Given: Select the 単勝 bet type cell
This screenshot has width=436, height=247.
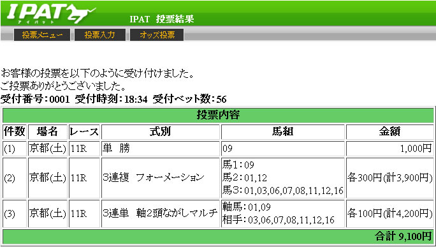Looking at the screenshot, I should tap(160, 149).
